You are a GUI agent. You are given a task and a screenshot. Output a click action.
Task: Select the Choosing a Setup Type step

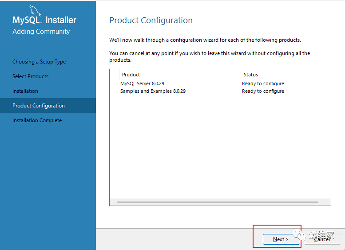pos(39,62)
